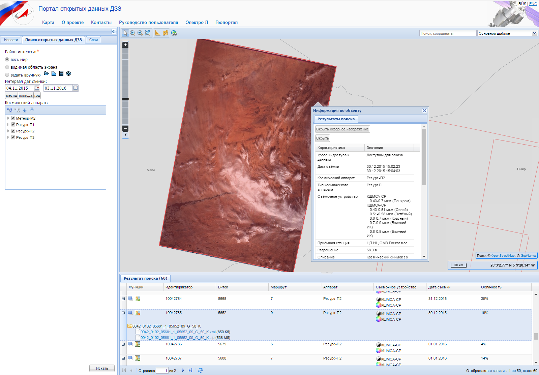
Task: Activate the triangle ruler measure tool
Action: click(158, 33)
